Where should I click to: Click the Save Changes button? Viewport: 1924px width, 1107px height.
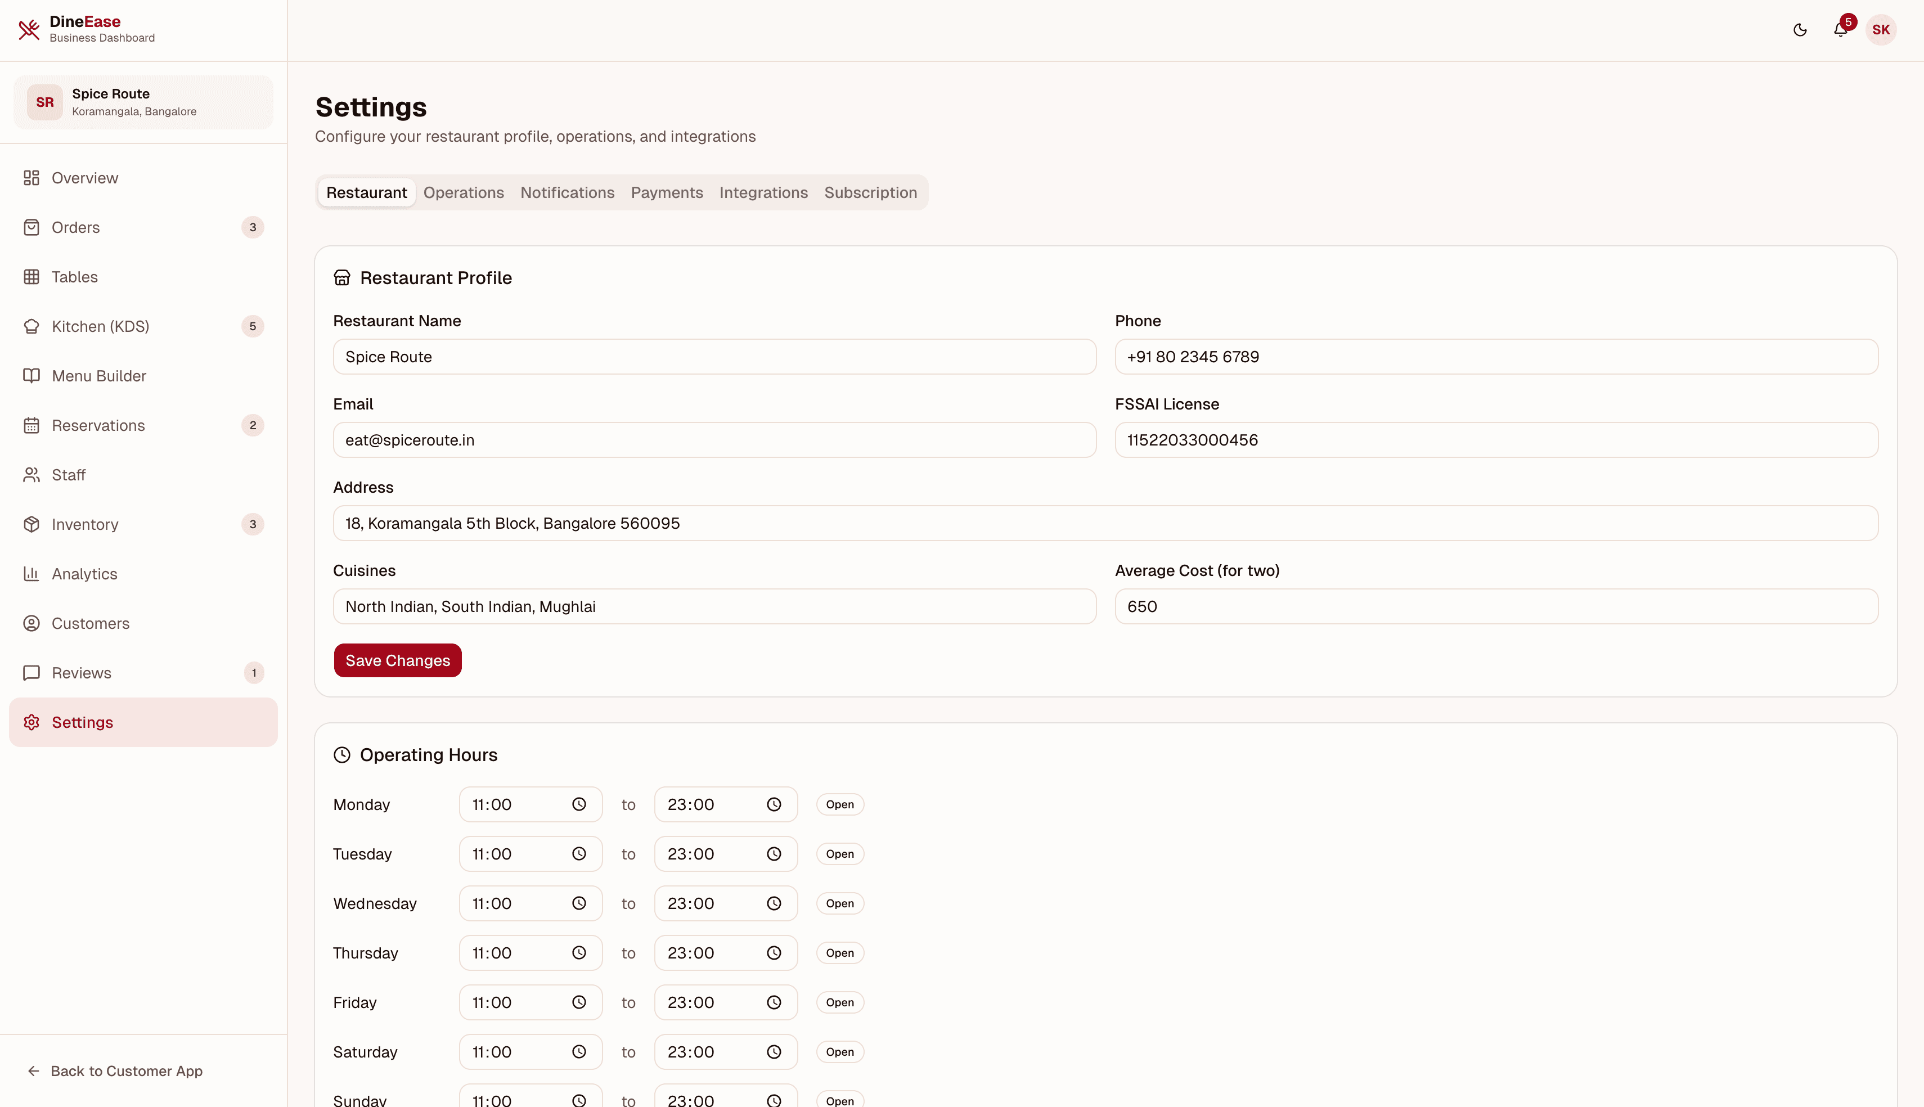coord(398,660)
